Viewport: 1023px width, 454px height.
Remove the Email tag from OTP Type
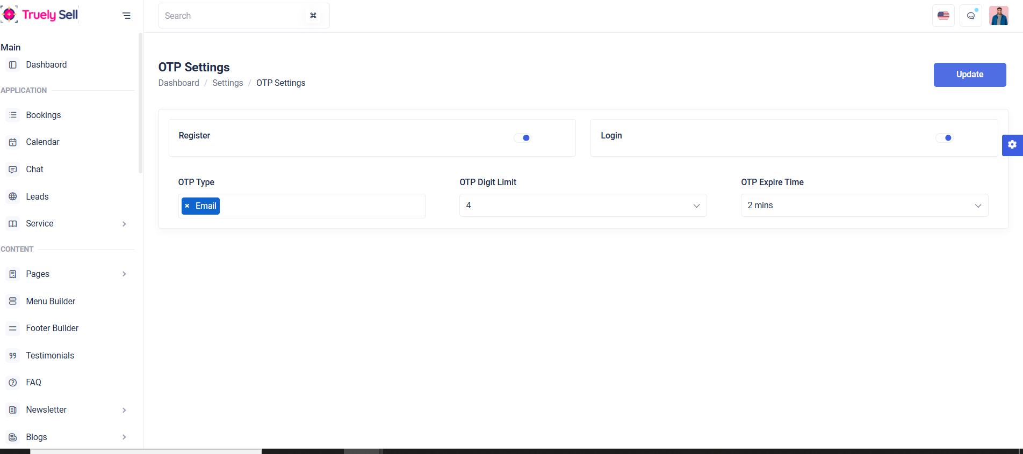coord(187,206)
